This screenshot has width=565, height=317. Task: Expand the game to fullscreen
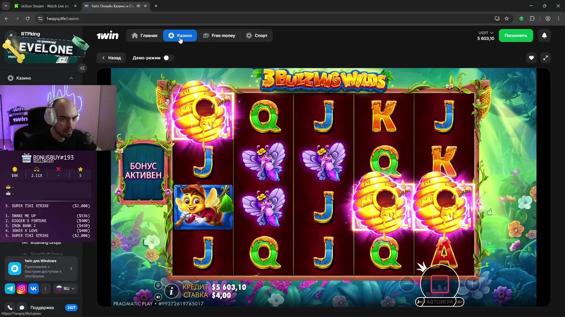pyautogui.click(x=546, y=58)
